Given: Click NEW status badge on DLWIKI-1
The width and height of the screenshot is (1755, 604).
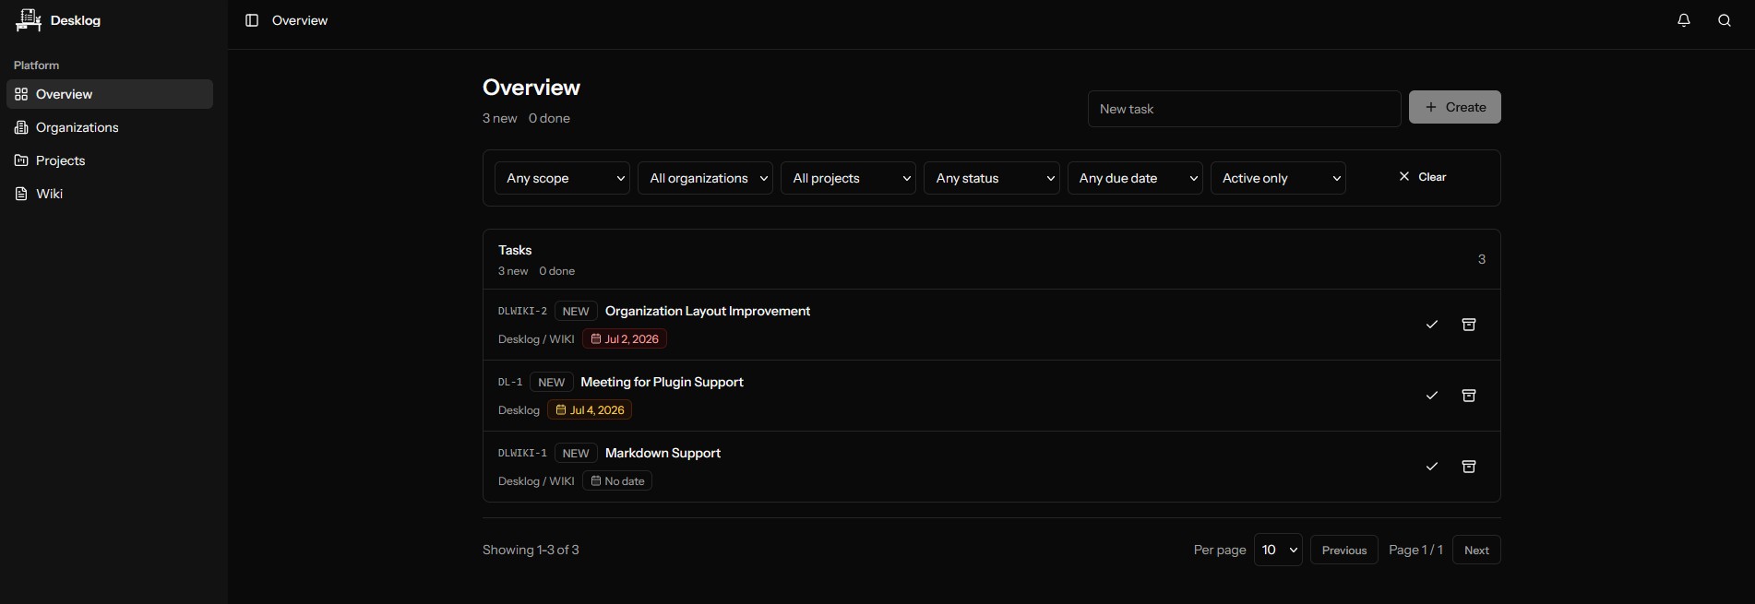Looking at the screenshot, I should coord(576,454).
